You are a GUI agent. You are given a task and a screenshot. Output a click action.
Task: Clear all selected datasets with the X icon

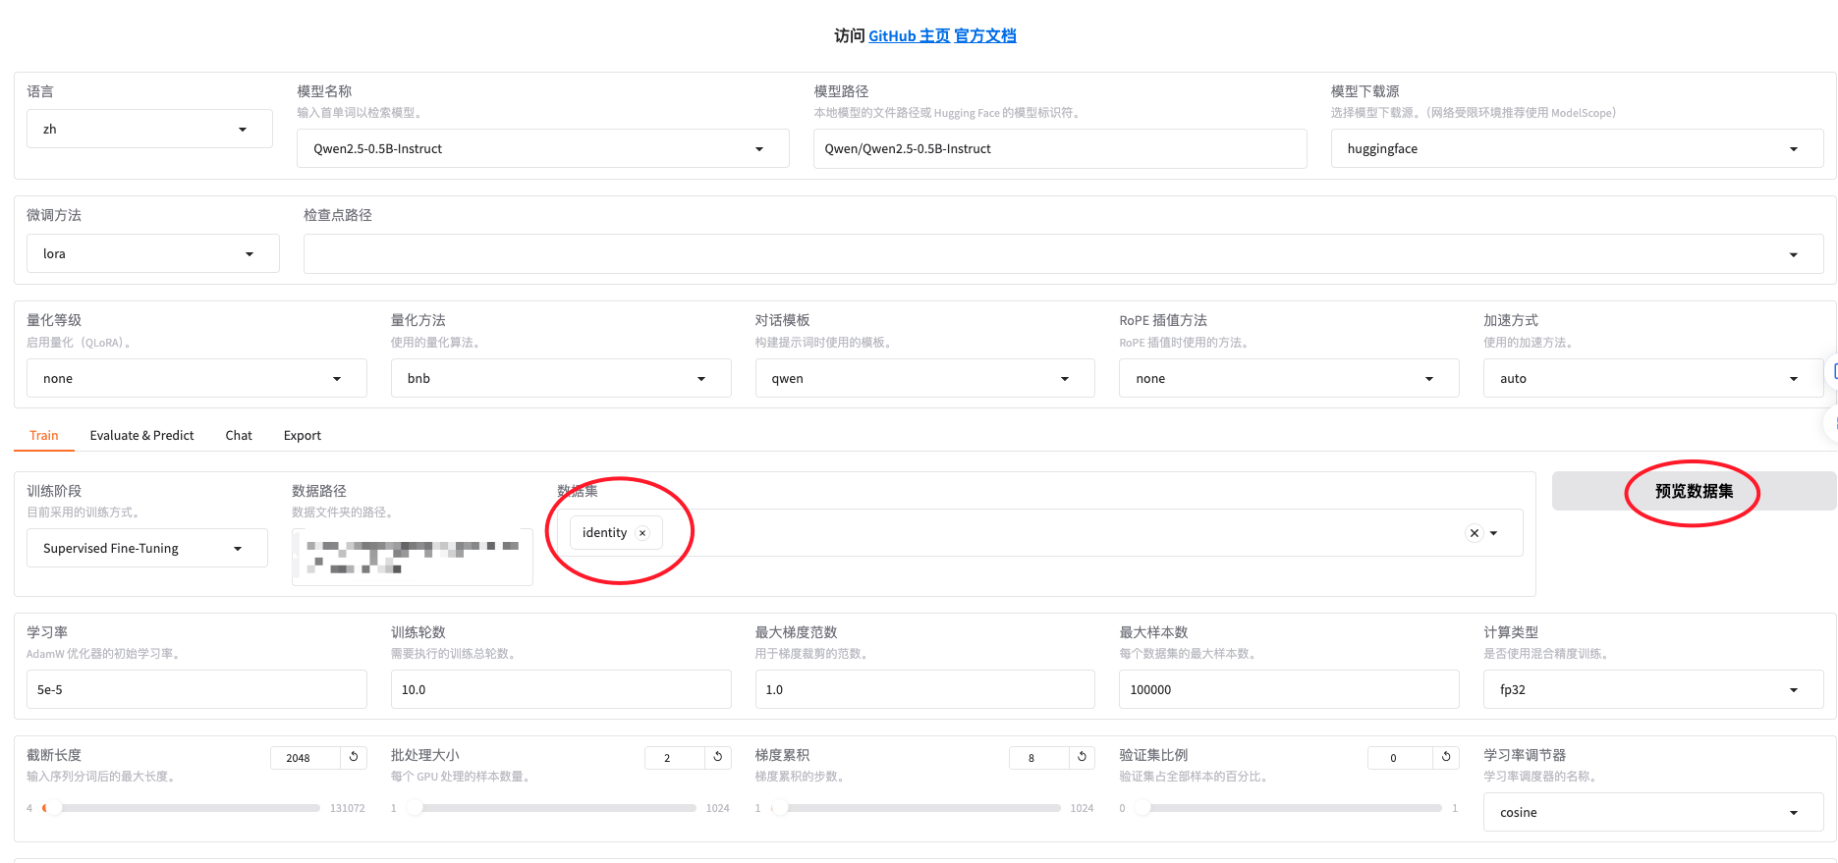click(x=1474, y=533)
